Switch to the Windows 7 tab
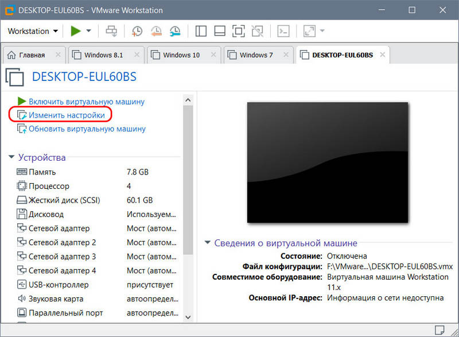 pos(256,55)
